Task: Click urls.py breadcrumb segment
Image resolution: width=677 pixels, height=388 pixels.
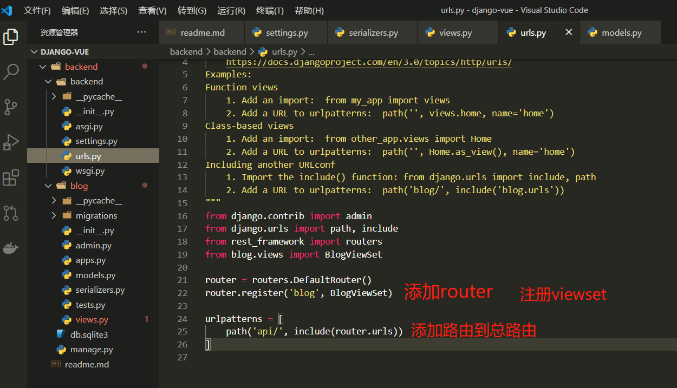Action: coord(284,52)
